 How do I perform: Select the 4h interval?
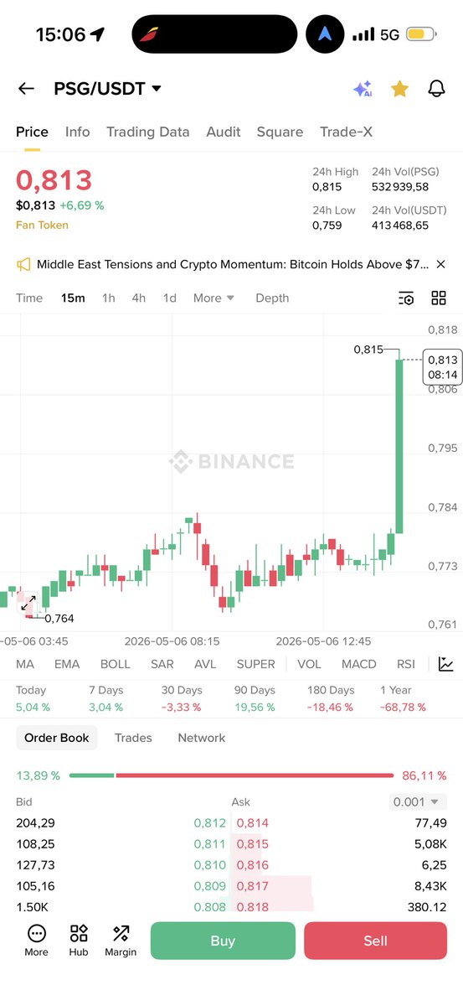pos(138,298)
